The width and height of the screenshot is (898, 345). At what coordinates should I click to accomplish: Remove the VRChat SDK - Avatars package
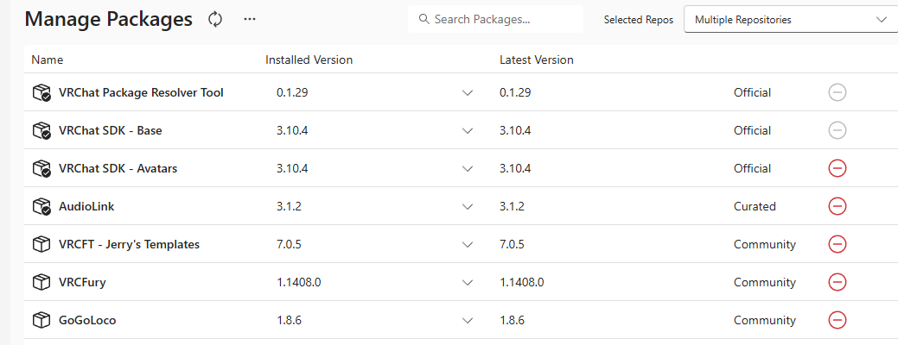pos(837,168)
